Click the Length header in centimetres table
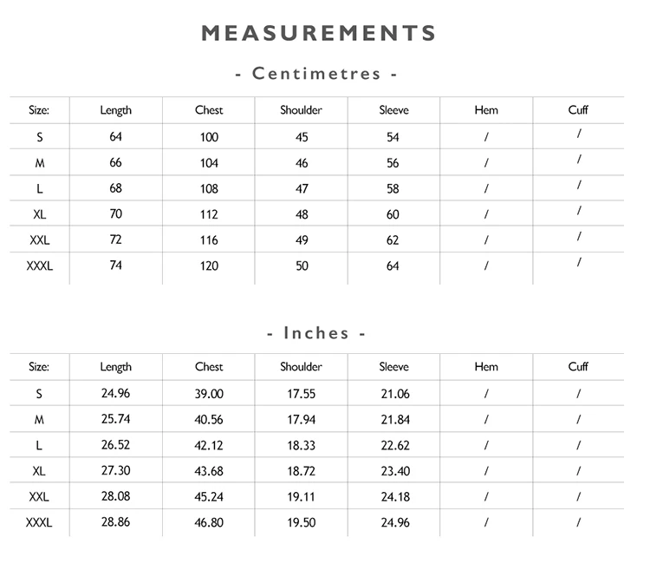The height and width of the screenshot is (570, 650). 115,110
